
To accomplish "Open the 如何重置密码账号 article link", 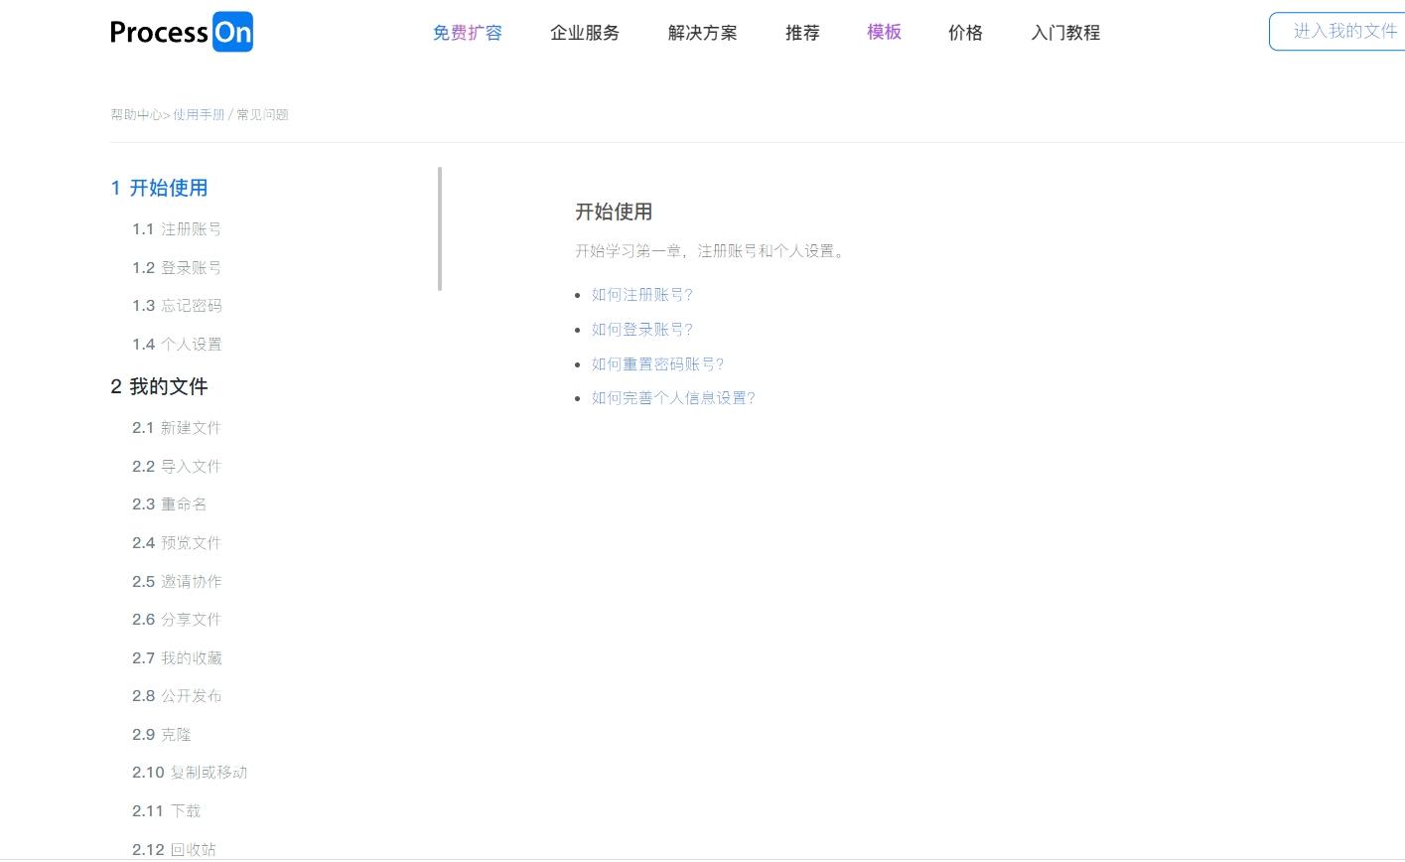I will pos(656,363).
